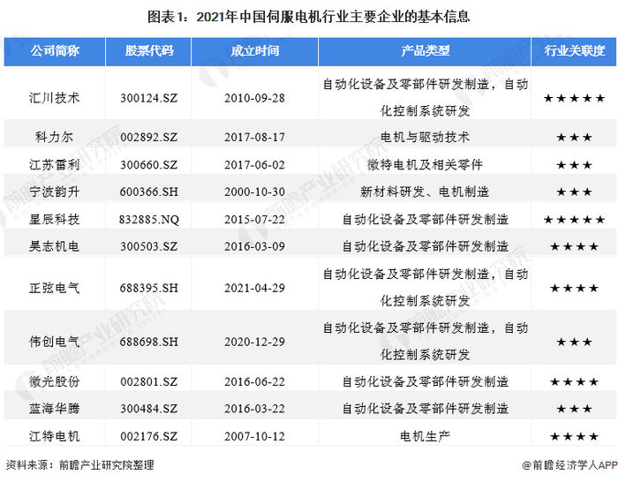Click company name 昊志机电
The image size is (618, 482).
click(55, 246)
